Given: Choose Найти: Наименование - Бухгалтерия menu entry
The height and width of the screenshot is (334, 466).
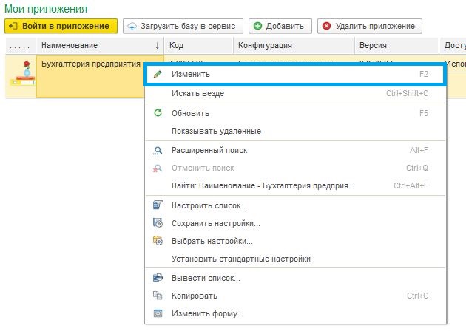Looking at the screenshot, I should [263, 185].
